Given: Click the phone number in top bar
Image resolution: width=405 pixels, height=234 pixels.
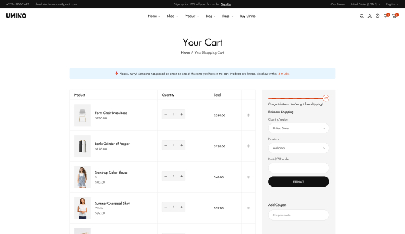Looking at the screenshot, I should pyautogui.click(x=18, y=4).
